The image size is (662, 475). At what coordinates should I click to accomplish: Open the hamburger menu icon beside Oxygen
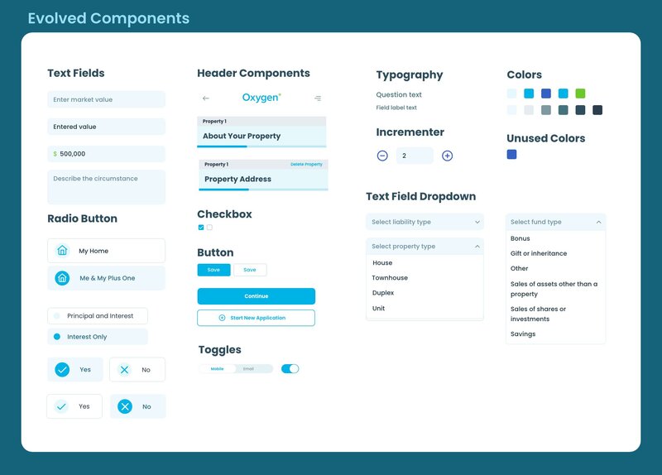pyautogui.click(x=318, y=98)
